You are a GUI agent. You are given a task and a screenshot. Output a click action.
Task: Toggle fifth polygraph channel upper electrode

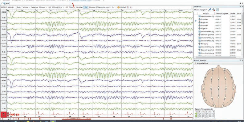coord(210,113)
